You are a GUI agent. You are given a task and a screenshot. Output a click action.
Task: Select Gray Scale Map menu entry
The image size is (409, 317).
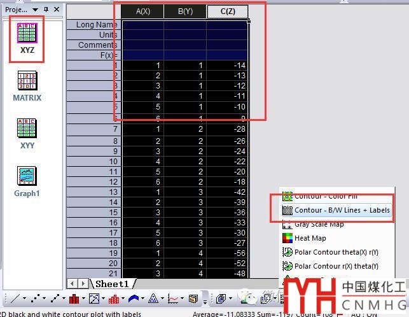pos(319,224)
